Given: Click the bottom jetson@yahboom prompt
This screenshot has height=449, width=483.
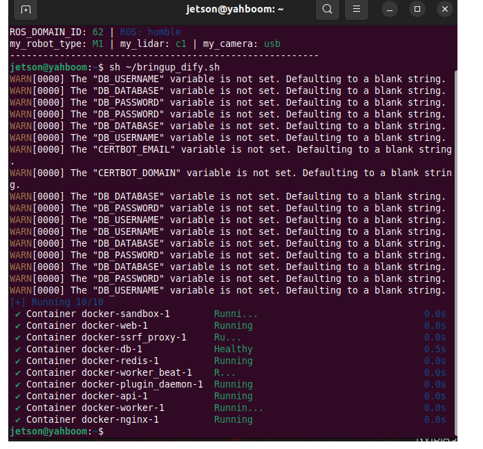Looking at the screenshot, I should coord(57,431).
